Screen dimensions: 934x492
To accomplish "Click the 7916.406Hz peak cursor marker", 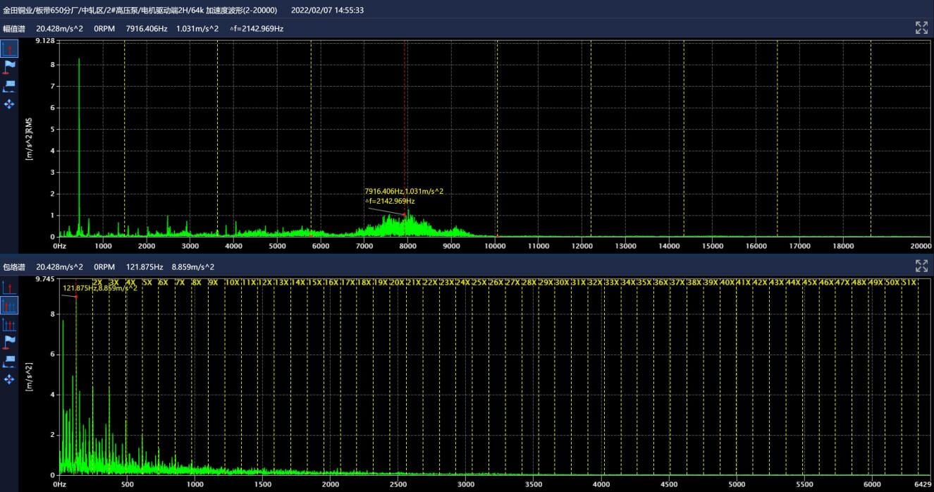I will [x=405, y=214].
